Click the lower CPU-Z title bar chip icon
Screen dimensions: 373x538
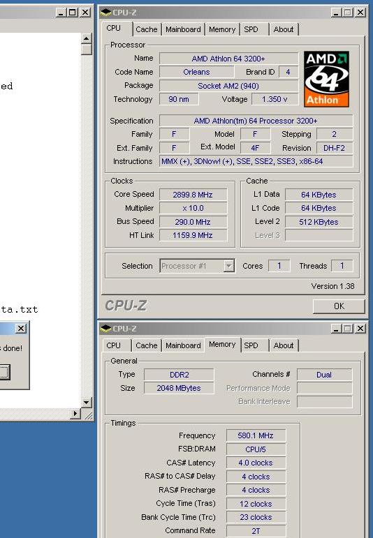point(105,329)
